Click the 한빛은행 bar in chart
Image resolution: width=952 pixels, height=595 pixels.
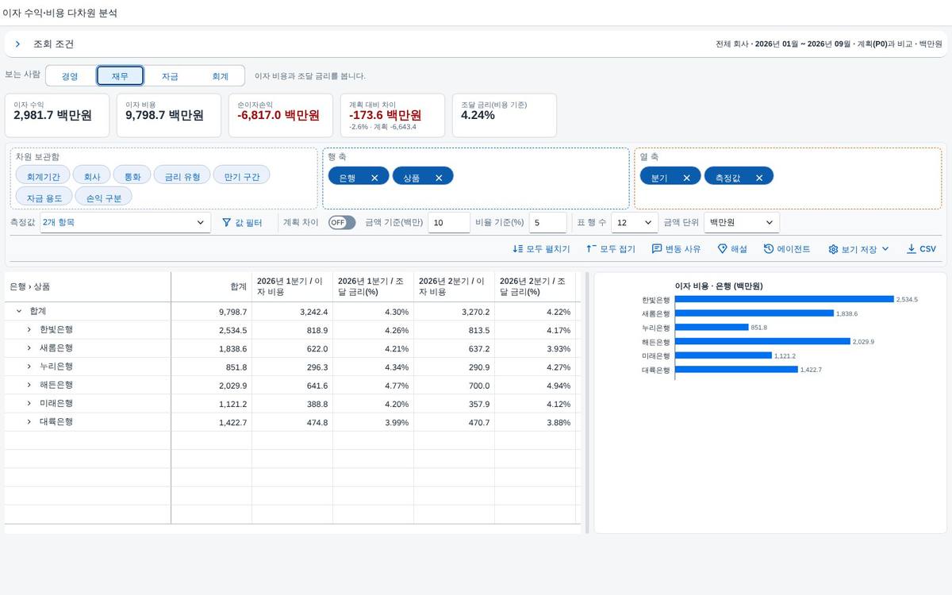tap(784, 299)
